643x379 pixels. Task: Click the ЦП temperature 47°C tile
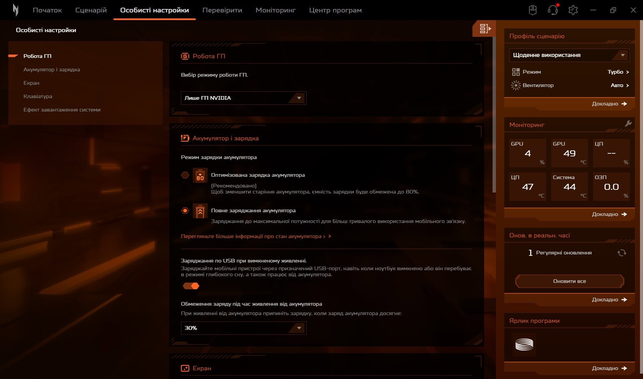tap(527, 186)
